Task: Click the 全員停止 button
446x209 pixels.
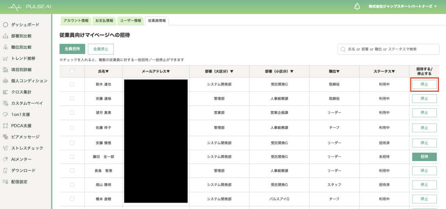Action: (101, 49)
